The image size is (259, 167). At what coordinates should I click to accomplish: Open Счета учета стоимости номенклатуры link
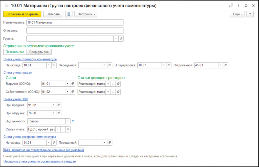[x=30, y=59]
